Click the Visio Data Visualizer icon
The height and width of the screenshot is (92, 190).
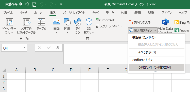click(166, 22)
